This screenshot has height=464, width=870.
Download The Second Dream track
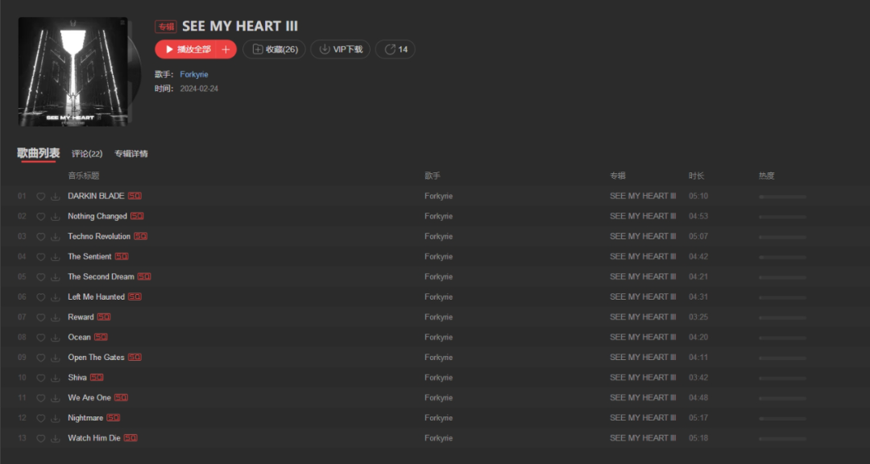click(x=55, y=277)
